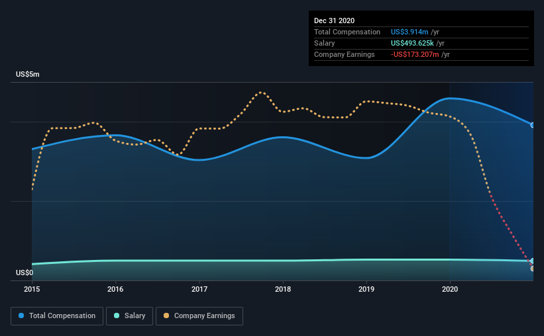
Task: Click the Salary label in tooltip
Action: 325,43
